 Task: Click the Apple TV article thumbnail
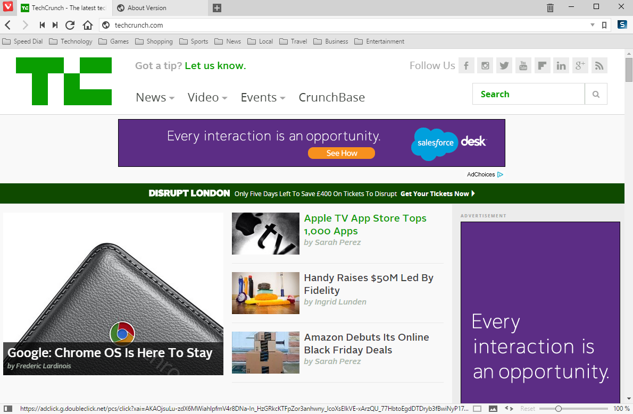click(x=265, y=234)
